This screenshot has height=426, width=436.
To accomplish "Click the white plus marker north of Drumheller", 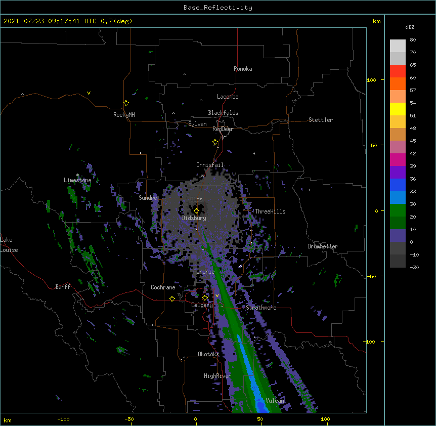I will click(310, 190).
